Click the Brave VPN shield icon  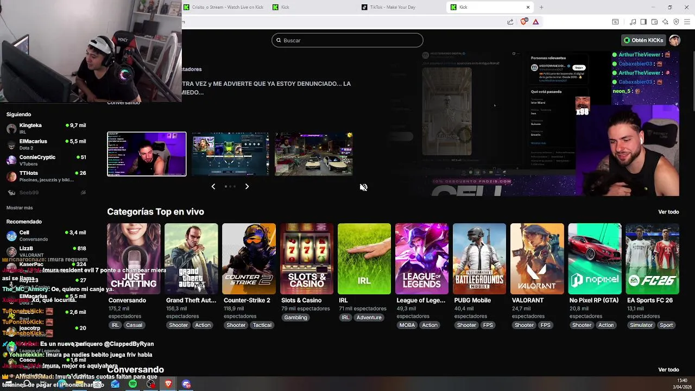(x=676, y=22)
